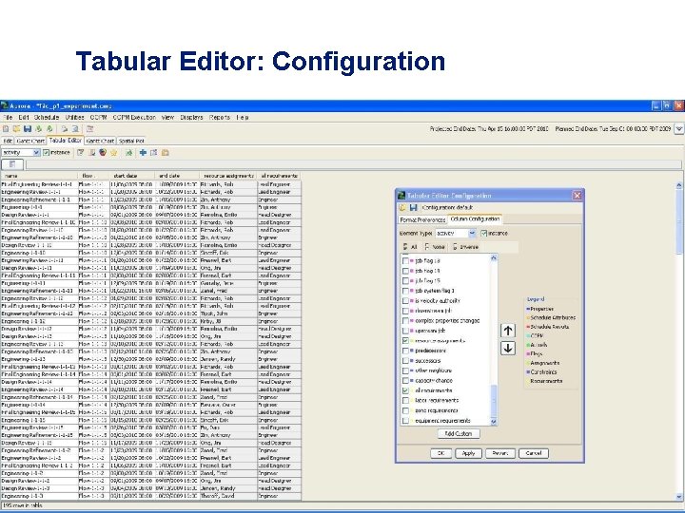The width and height of the screenshot is (685, 513).
Task: Open the Reports menu
Action: tap(220, 118)
